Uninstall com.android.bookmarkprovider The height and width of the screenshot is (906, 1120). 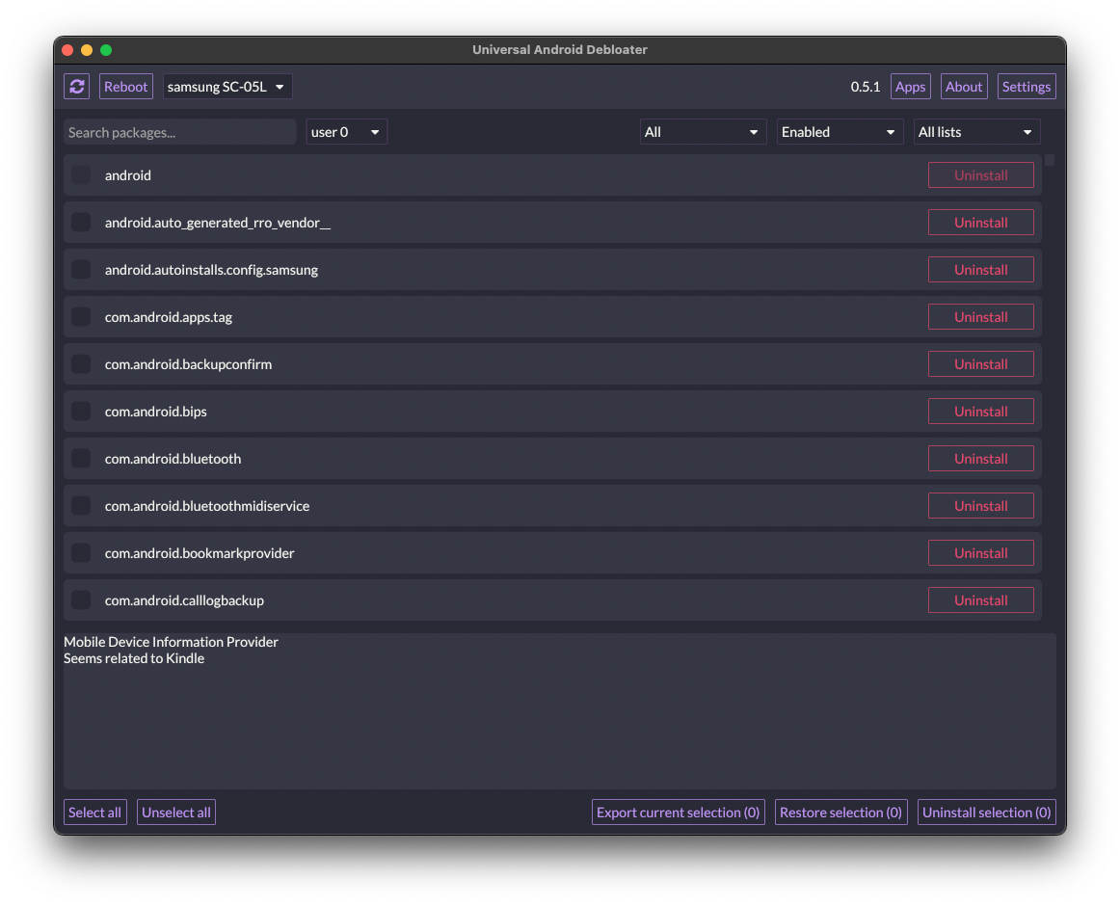[980, 552]
